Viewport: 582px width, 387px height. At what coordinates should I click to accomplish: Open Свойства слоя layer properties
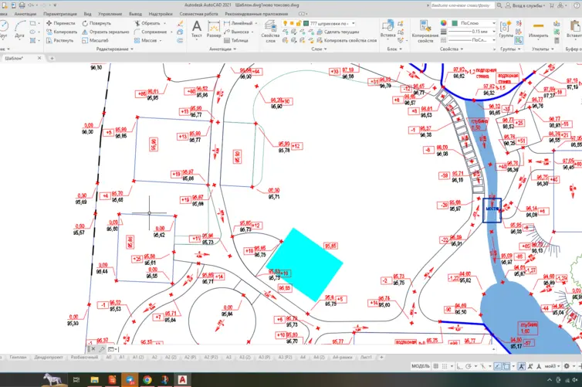[x=270, y=31]
